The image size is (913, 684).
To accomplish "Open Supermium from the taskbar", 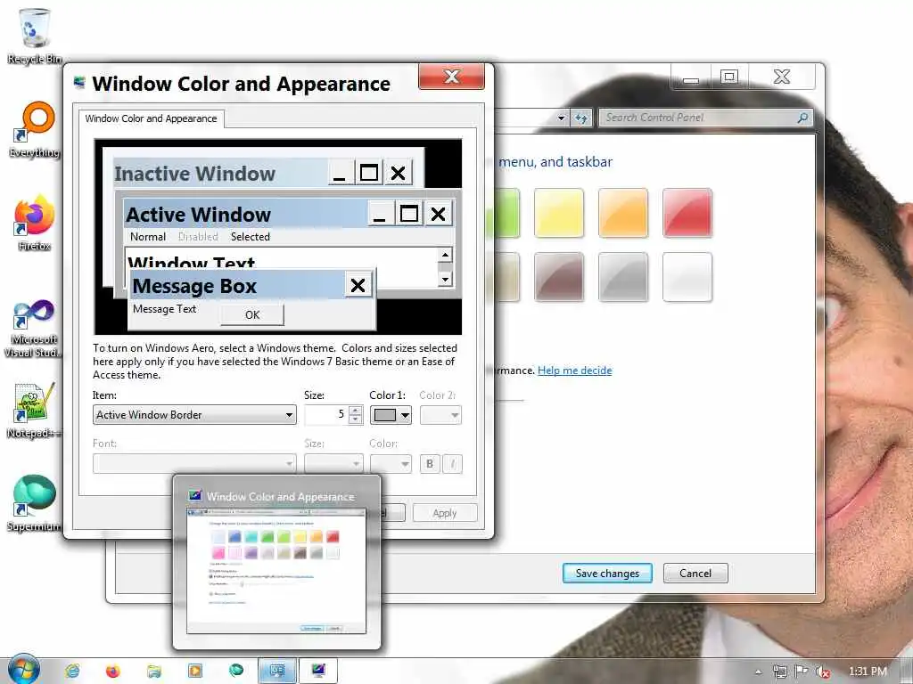I will pyautogui.click(x=235, y=671).
